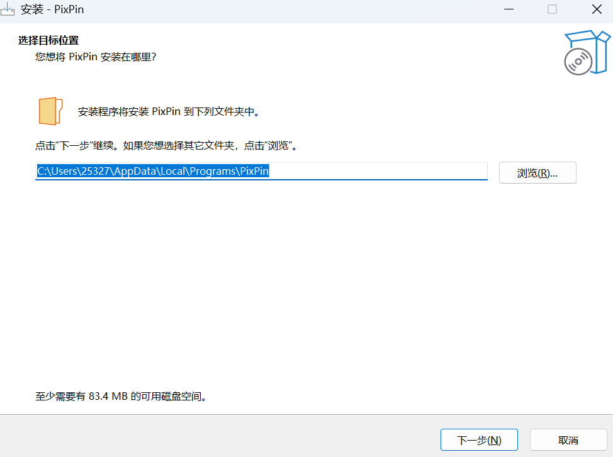Click the destination path input field
The width and height of the screenshot is (613, 457).
[261, 171]
